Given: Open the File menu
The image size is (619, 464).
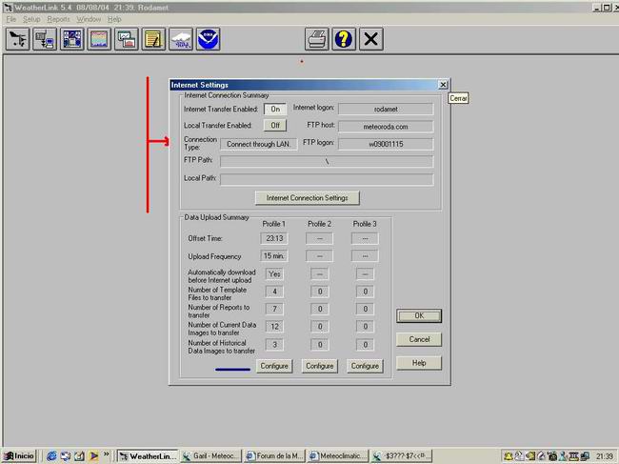Looking at the screenshot, I should [11, 19].
